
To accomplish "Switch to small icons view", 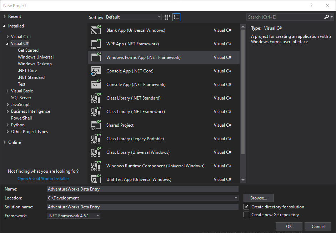I will pyautogui.click(x=168, y=17).
